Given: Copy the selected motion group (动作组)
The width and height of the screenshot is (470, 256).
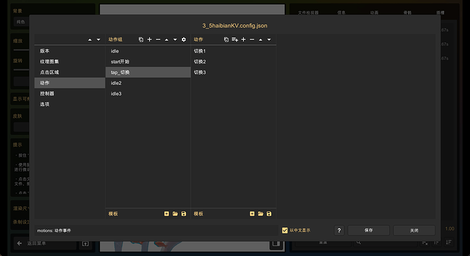Looking at the screenshot, I should click(141, 39).
